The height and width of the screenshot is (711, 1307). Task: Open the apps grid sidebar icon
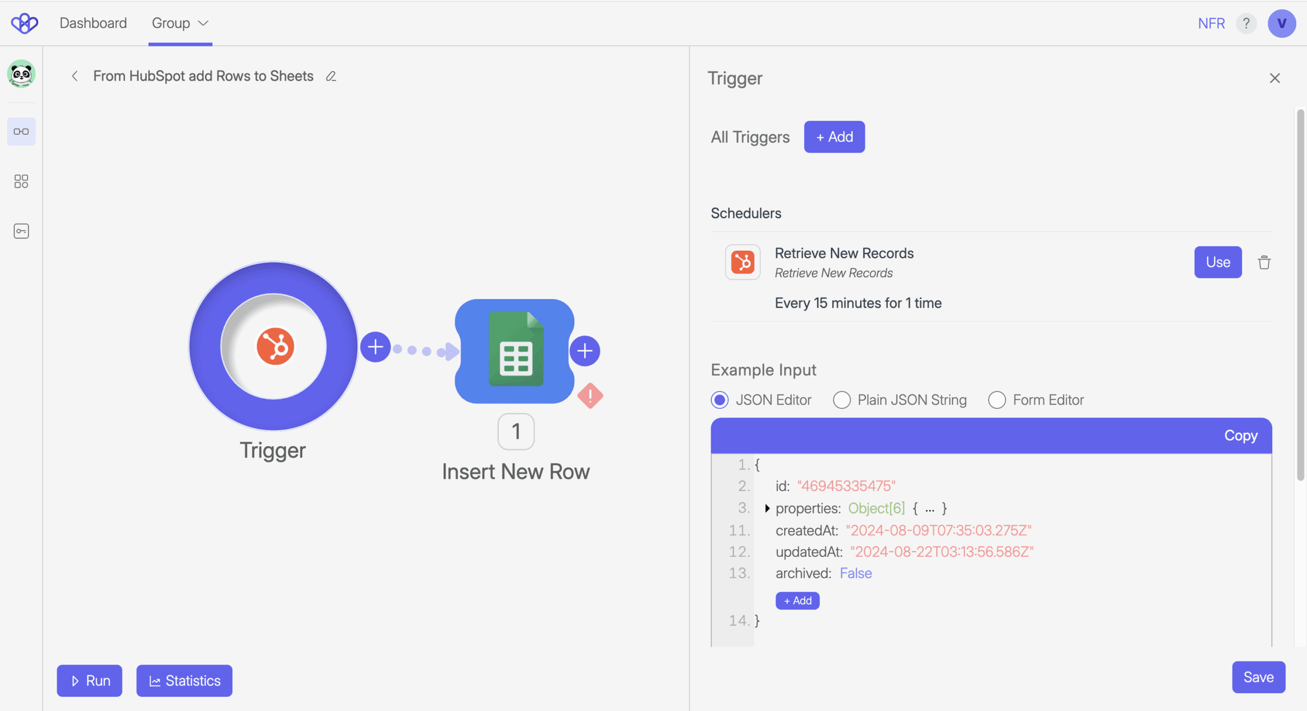tap(21, 181)
